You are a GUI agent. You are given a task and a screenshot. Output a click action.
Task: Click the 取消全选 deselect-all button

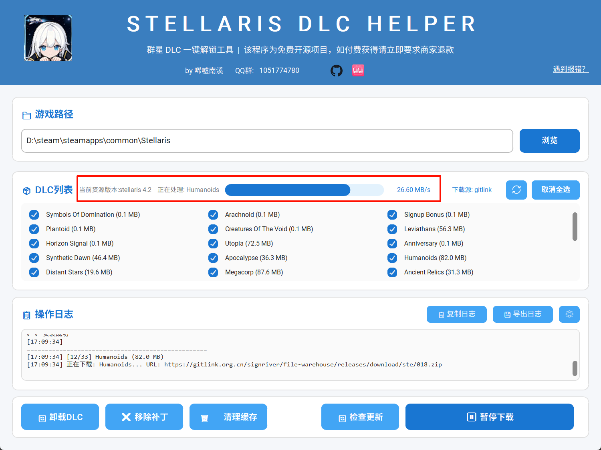tap(556, 190)
